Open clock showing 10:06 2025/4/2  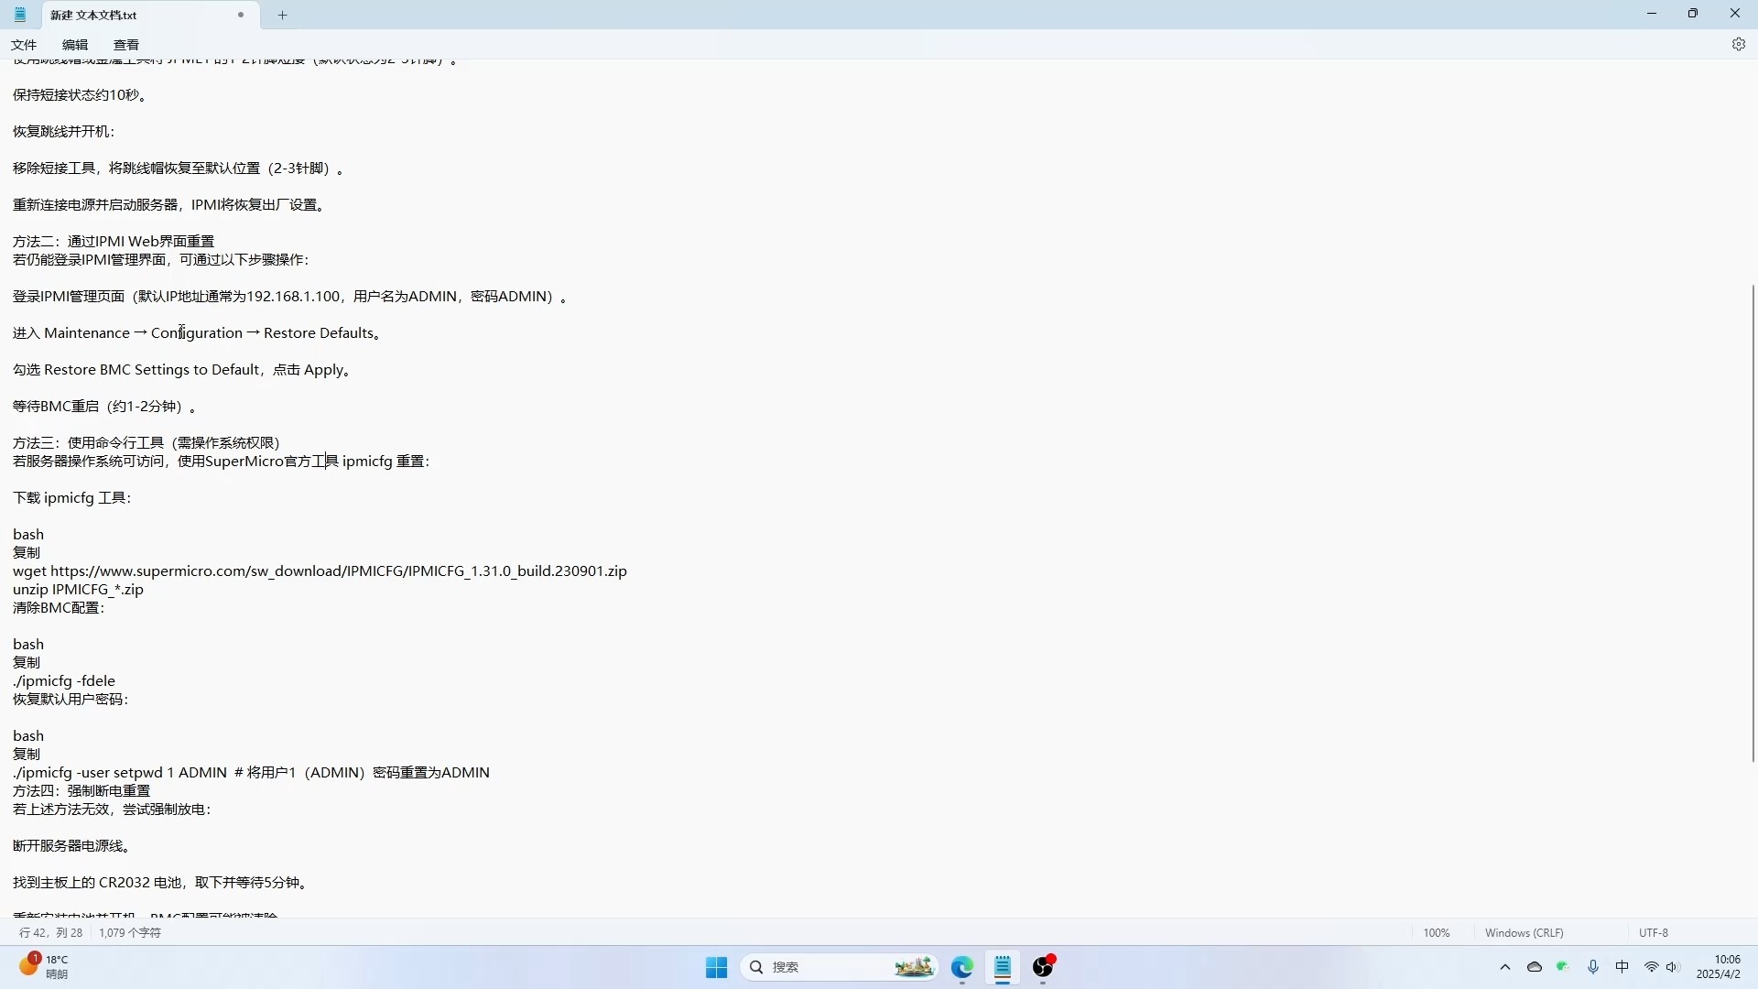[x=1719, y=967]
